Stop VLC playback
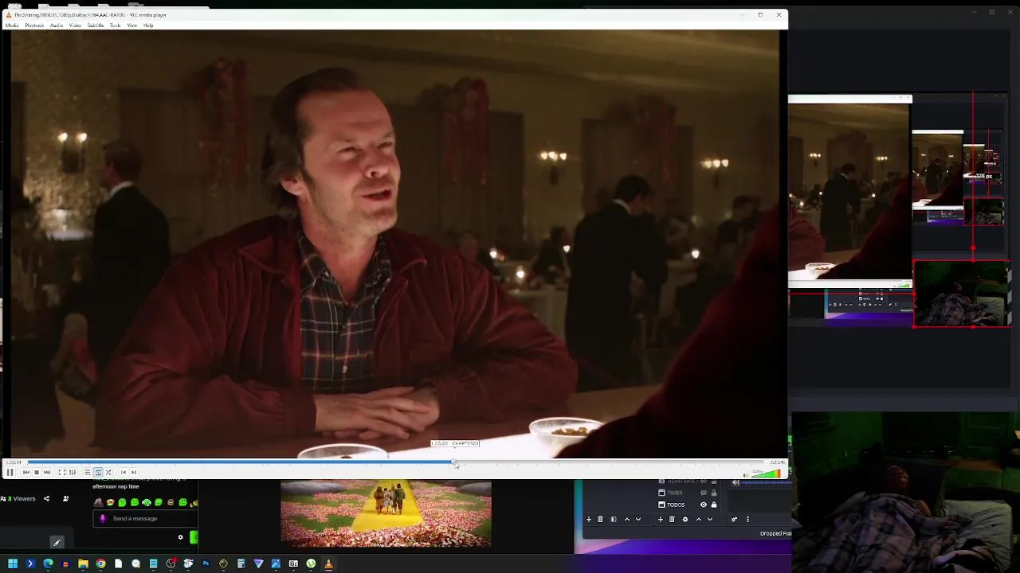 coord(37,472)
